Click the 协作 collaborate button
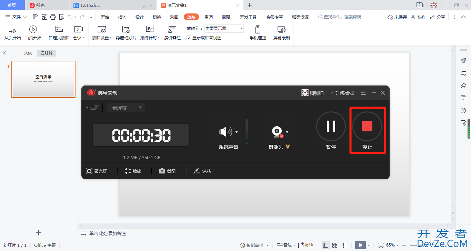This screenshot has height=251, width=471. [418, 17]
